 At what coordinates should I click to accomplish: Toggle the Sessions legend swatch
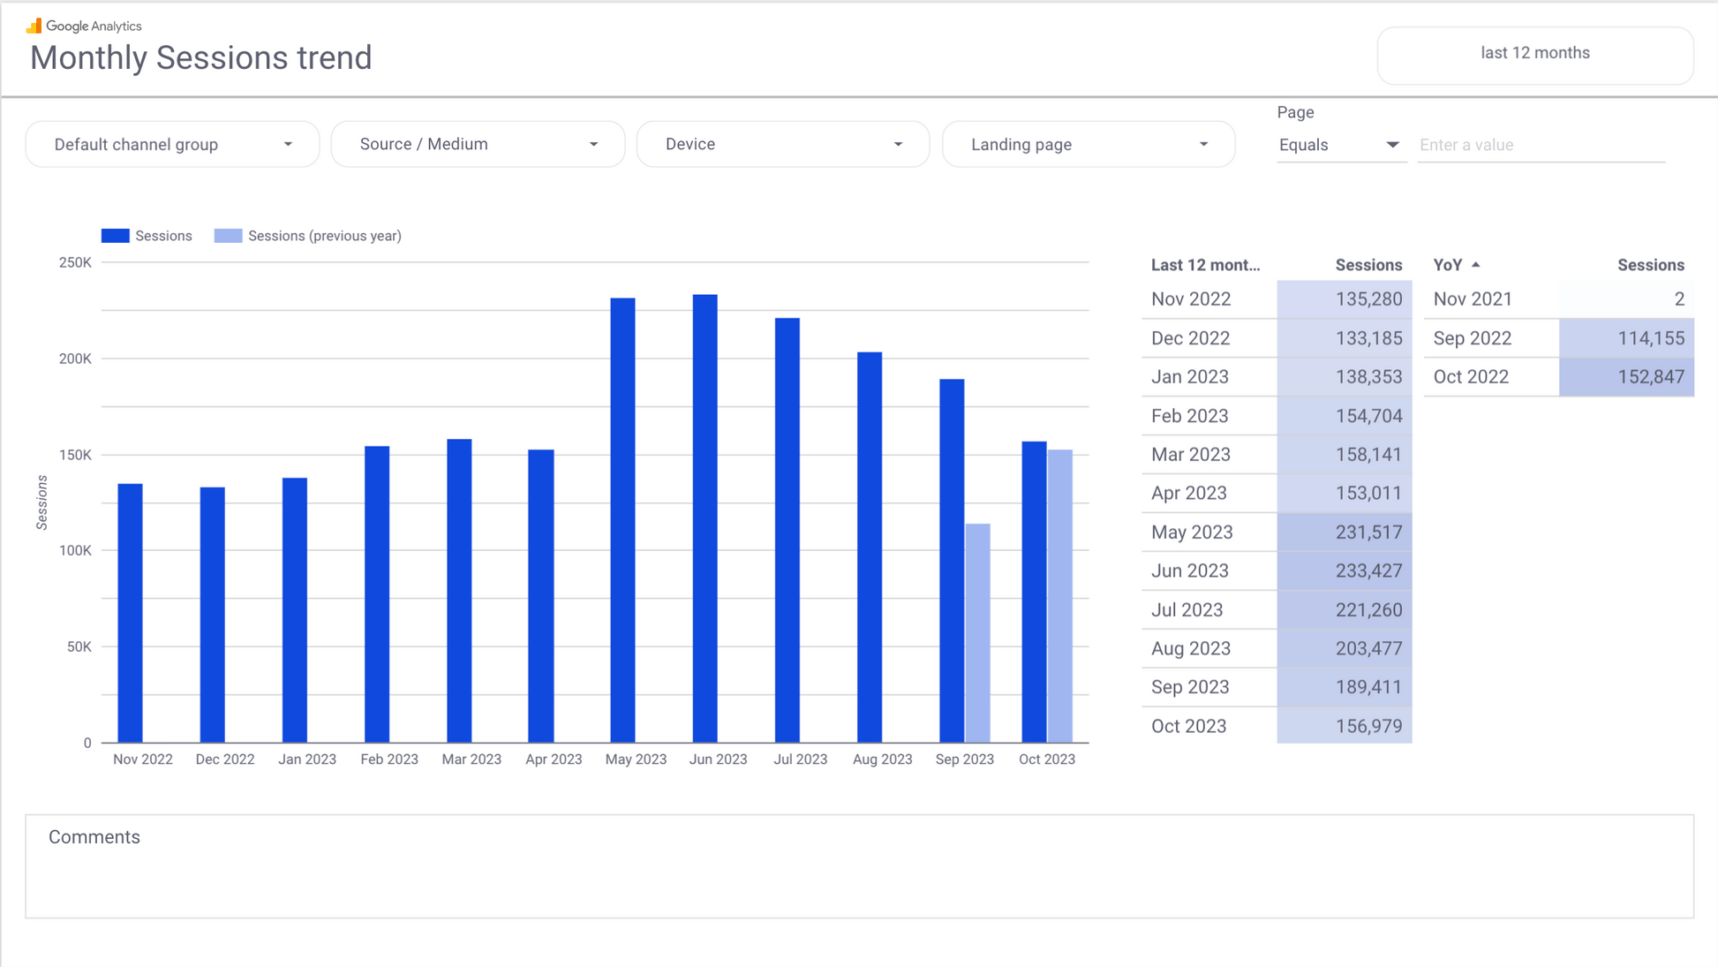115,236
